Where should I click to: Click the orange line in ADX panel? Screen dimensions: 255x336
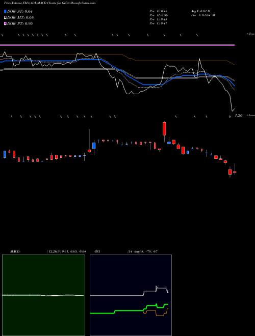click(x=156, y=312)
